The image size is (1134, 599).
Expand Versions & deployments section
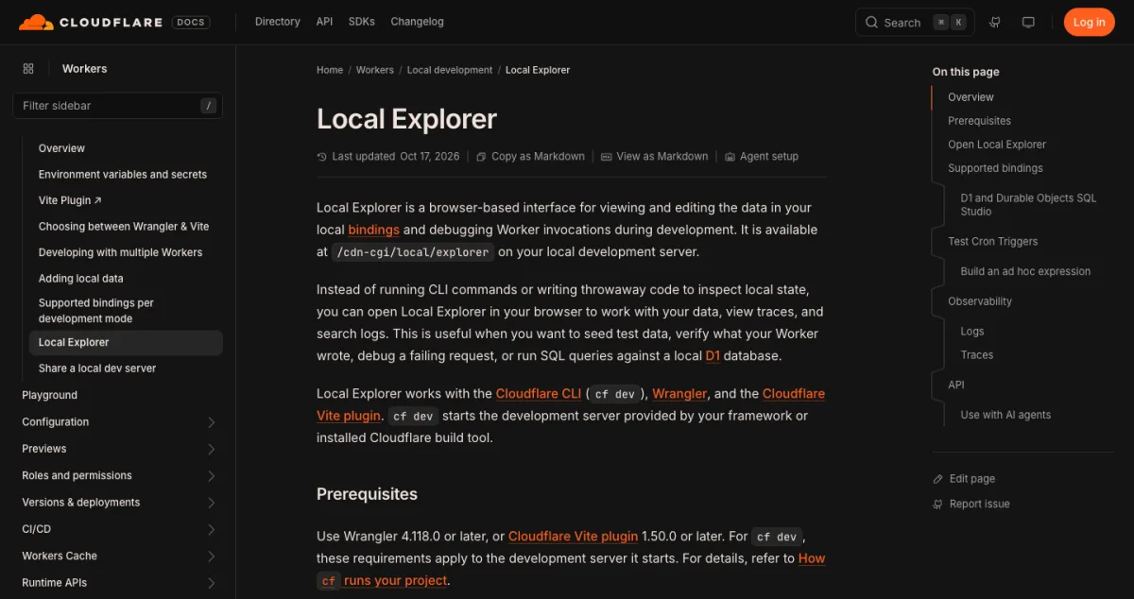[x=211, y=503]
